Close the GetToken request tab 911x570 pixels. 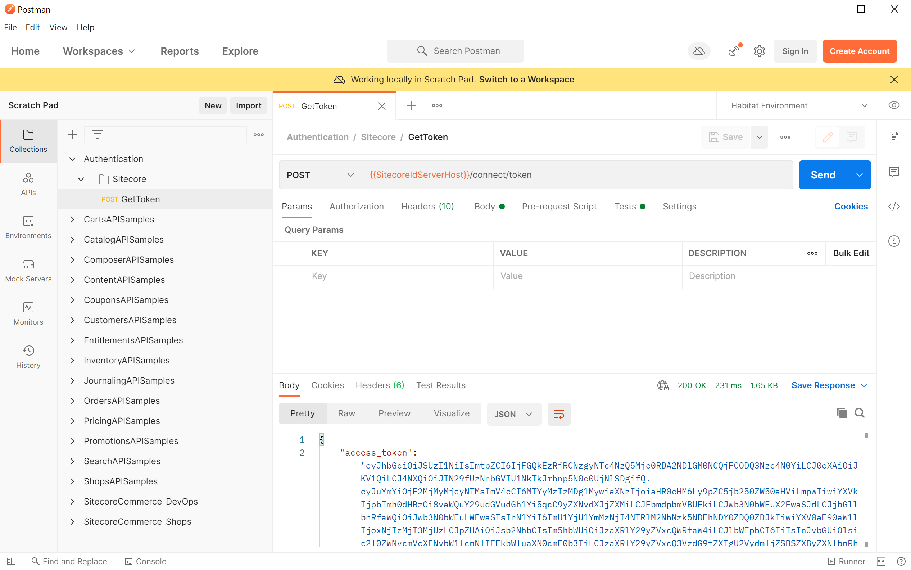[x=382, y=106]
